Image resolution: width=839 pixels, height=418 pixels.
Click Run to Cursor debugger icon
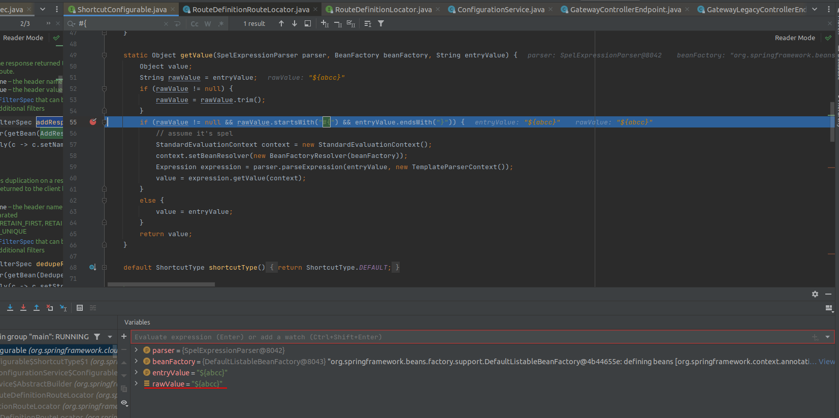tap(63, 308)
